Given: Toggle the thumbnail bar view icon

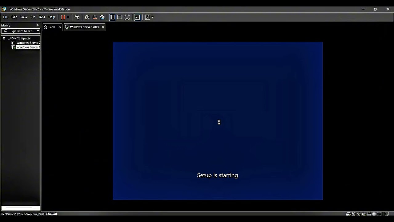Looking at the screenshot, I should [119, 17].
